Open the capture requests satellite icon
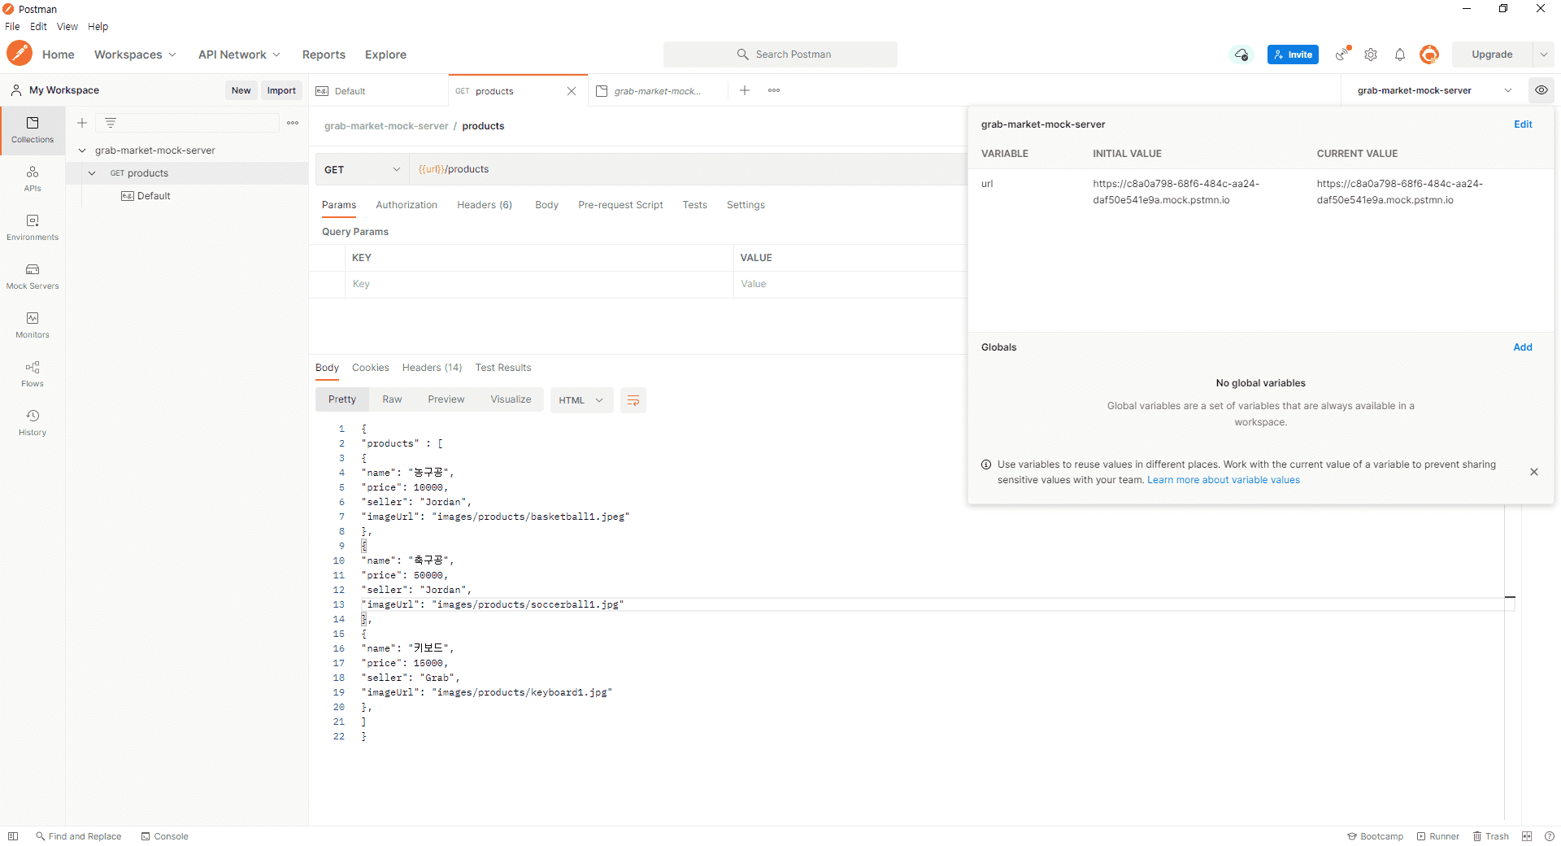This screenshot has height=846, width=1561. tap(1343, 54)
